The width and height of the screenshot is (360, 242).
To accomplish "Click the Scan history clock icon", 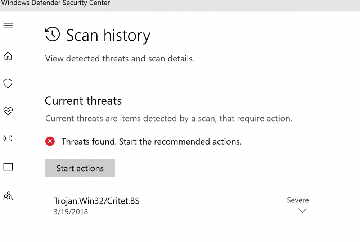I will click(53, 34).
